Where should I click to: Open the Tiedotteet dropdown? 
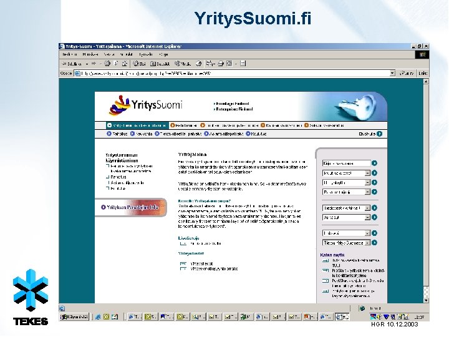click(x=347, y=208)
